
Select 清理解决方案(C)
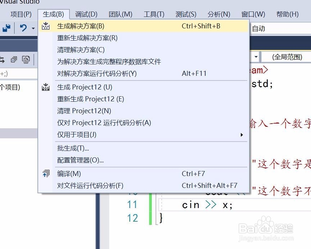coord(144,50)
